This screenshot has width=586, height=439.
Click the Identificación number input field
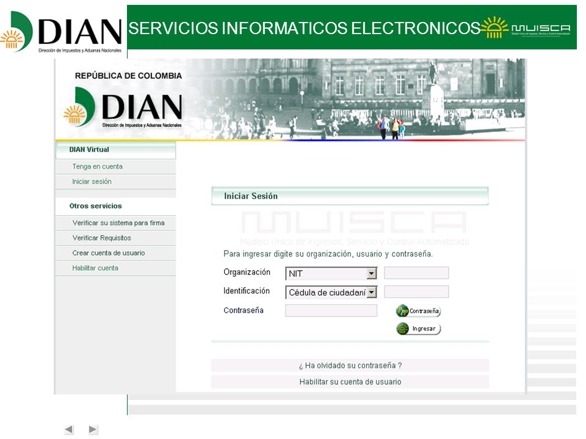tap(416, 291)
